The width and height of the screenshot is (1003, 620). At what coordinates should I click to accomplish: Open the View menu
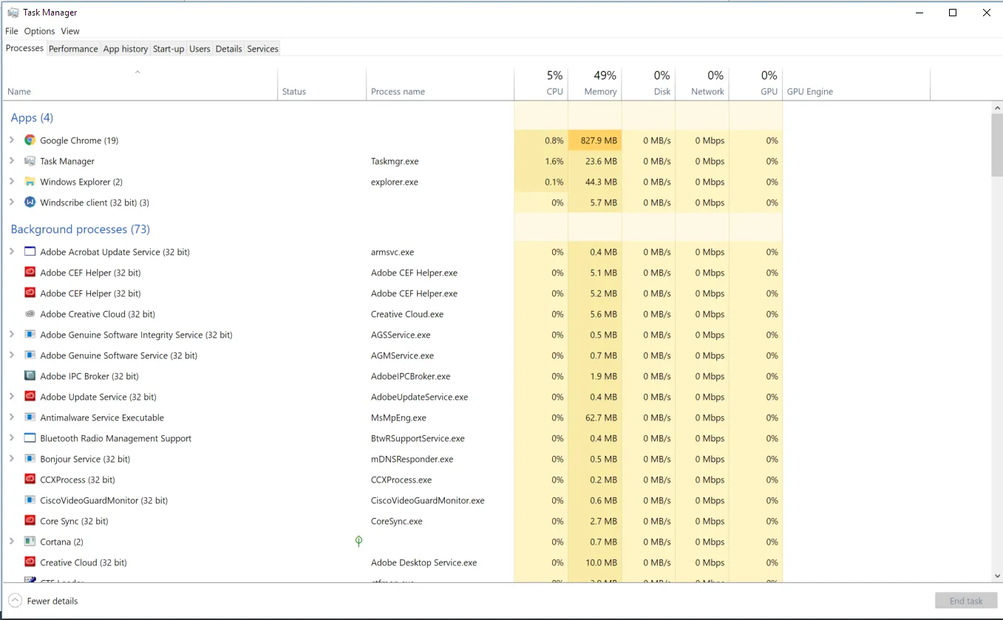(x=70, y=31)
